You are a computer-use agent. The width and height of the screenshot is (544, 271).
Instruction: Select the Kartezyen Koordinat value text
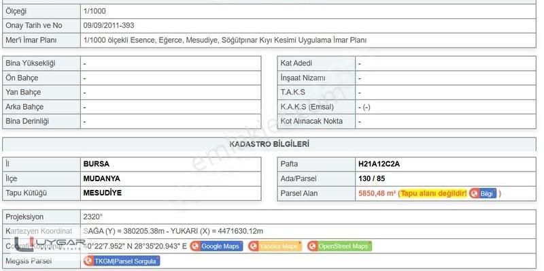pyautogui.click(x=173, y=232)
